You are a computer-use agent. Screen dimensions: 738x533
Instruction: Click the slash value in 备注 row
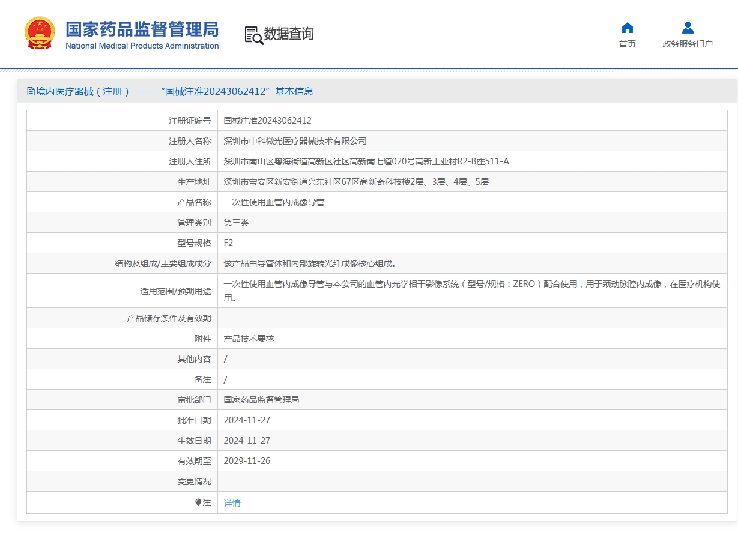tap(226, 379)
